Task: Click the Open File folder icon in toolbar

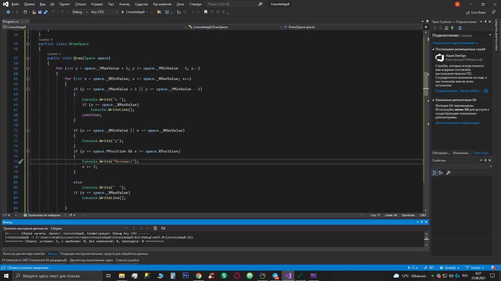Action: (34, 12)
